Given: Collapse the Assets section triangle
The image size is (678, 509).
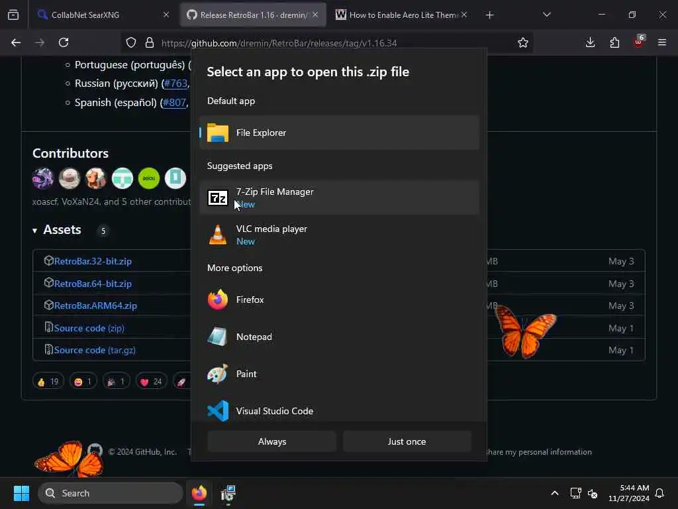Looking at the screenshot, I should [x=34, y=231].
